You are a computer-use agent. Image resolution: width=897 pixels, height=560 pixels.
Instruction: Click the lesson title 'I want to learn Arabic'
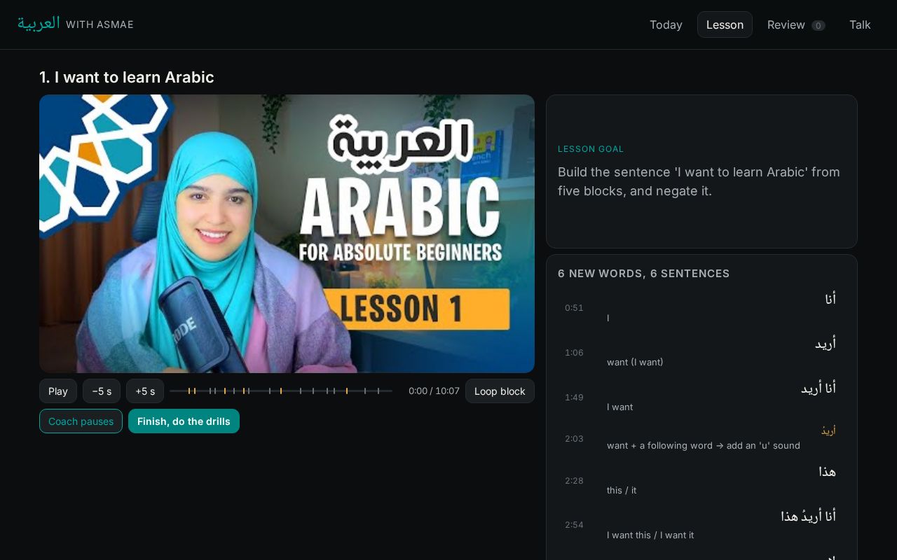[127, 77]
